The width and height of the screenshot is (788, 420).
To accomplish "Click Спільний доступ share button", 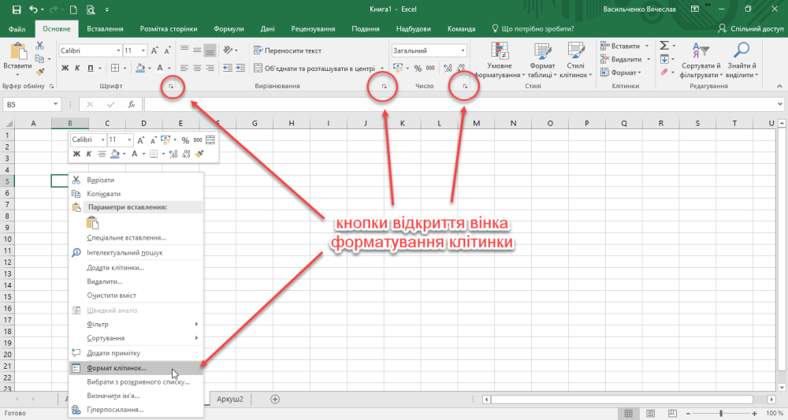I will 751,28.
